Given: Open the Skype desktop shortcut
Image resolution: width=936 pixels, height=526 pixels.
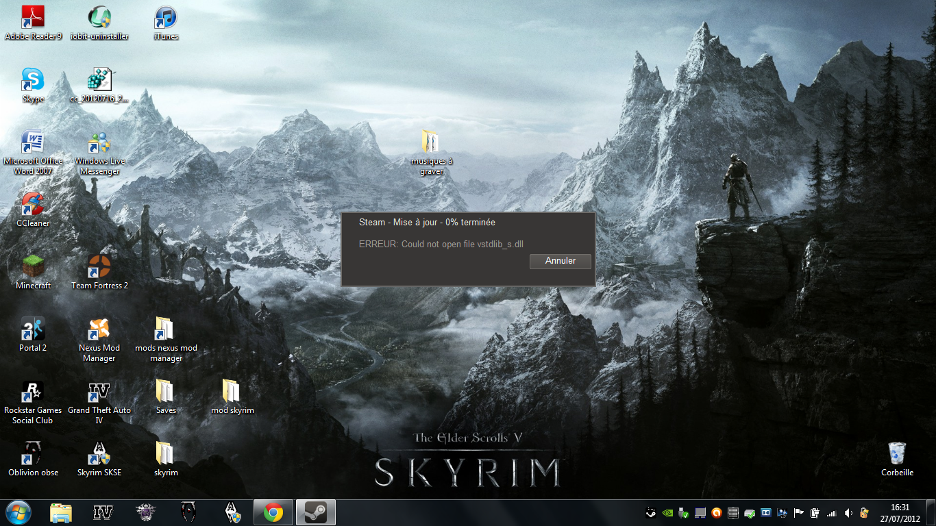Looking at the screenshot, I should click(x=33, y=86).
